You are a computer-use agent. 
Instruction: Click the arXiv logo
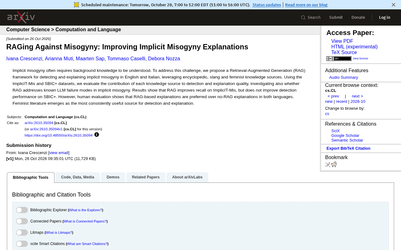pos(21,17)
